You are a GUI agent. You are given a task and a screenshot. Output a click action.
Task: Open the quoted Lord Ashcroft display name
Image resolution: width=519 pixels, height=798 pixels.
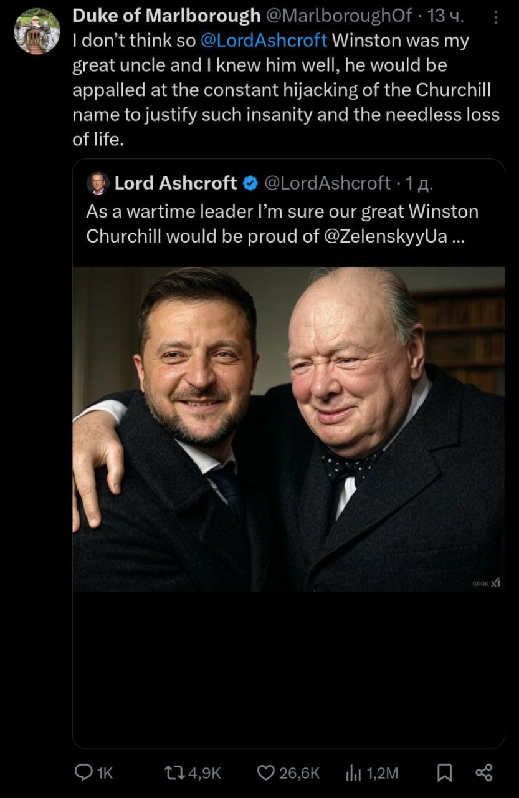click(x=176, y=183)
